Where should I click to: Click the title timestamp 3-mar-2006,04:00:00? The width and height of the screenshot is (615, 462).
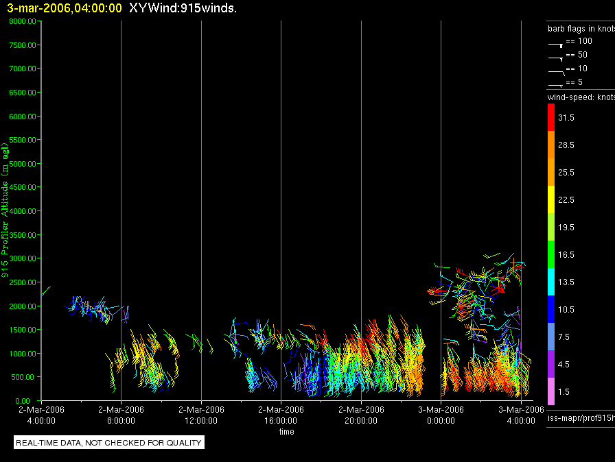point(65,8)
